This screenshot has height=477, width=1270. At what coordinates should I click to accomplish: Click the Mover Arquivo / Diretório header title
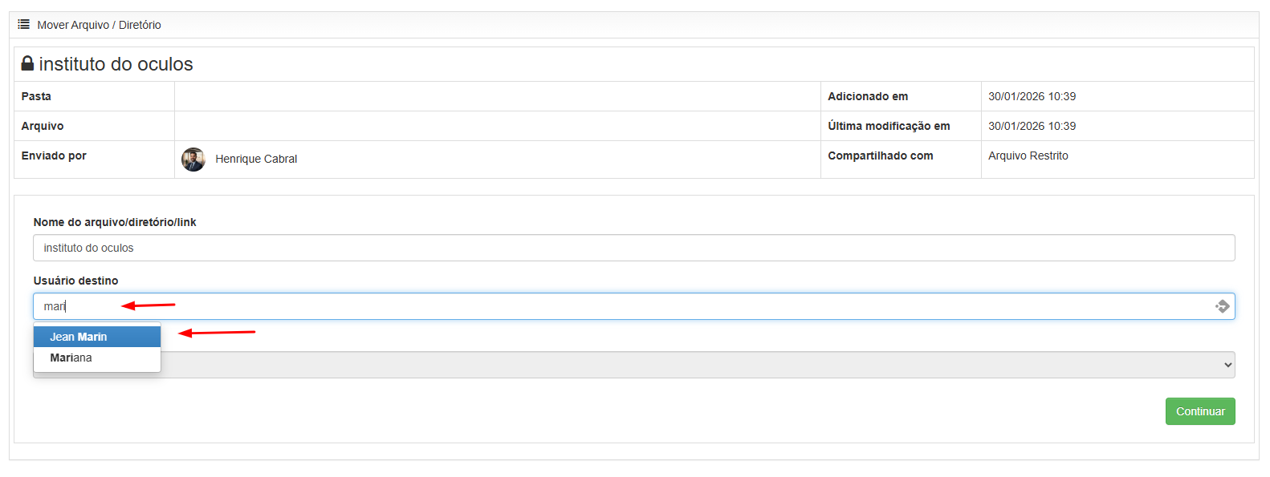99,25
